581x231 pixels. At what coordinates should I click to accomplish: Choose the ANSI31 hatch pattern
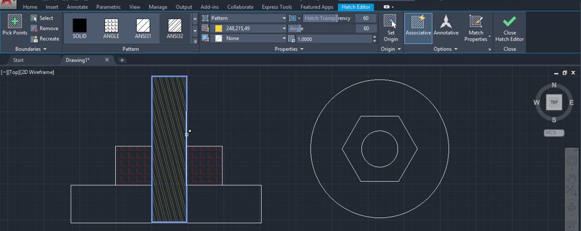143,28
